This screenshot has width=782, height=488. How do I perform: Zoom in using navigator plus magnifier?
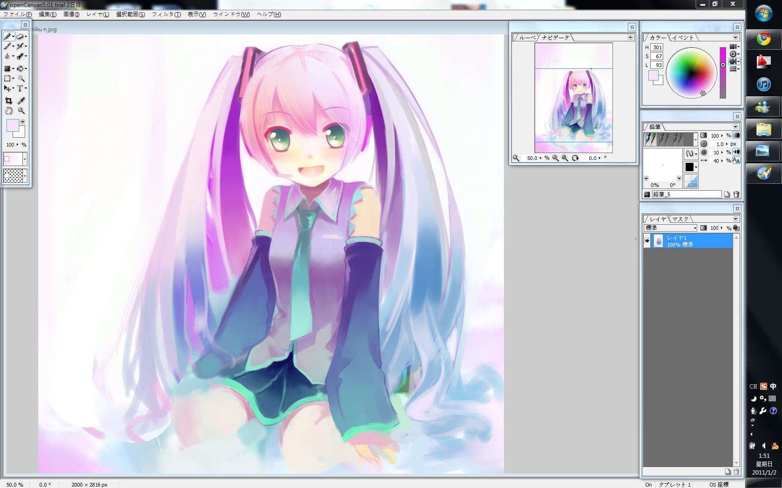coord(565,158)
